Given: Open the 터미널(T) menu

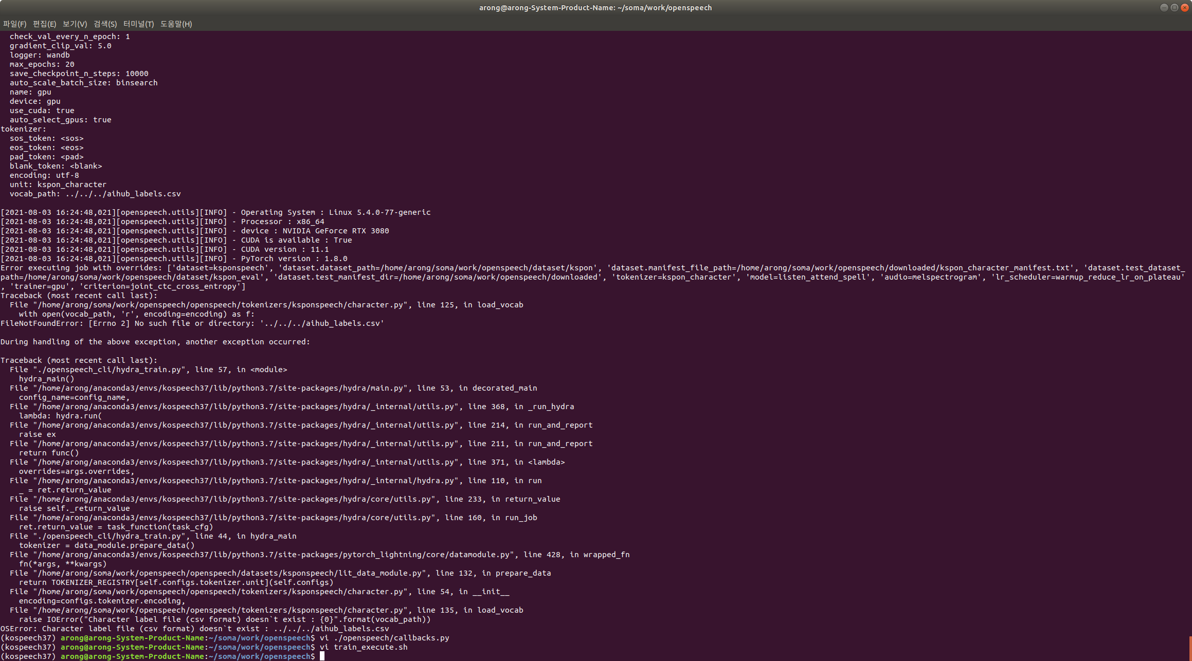Looking at the screenshot, I should point(138,24).
